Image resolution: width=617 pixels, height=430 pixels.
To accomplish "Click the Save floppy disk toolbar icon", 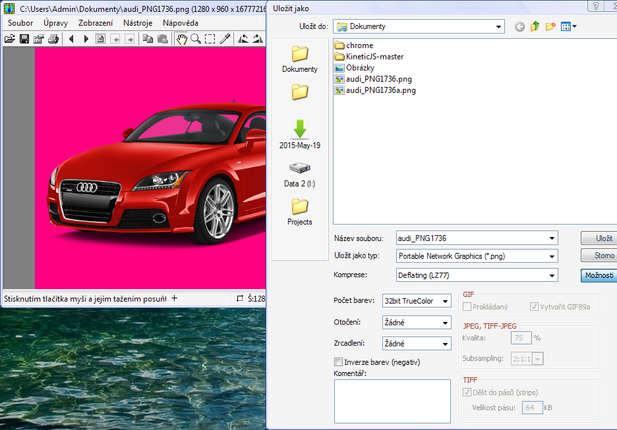I will click(24, 38).
